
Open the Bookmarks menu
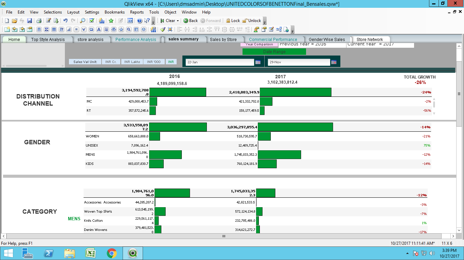[114, 12]
